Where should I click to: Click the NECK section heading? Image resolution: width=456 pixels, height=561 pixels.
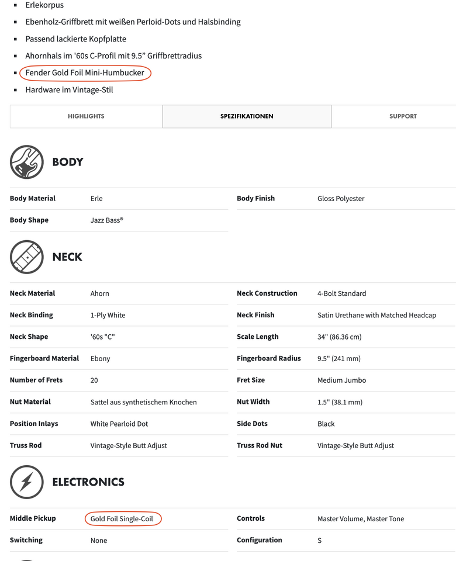[x=67, y=257]
